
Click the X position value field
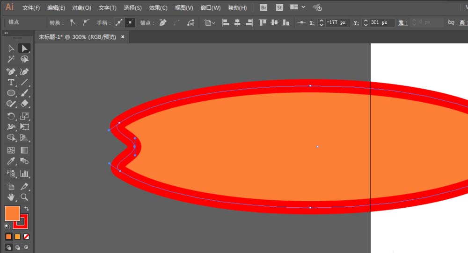(337, 22)
